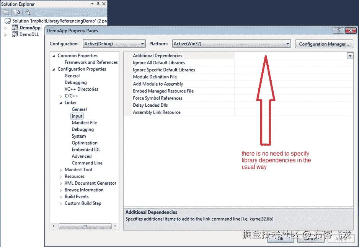Select Force Symbol References row
This screenshot has width=359, height=247.
tap(239, 98)
